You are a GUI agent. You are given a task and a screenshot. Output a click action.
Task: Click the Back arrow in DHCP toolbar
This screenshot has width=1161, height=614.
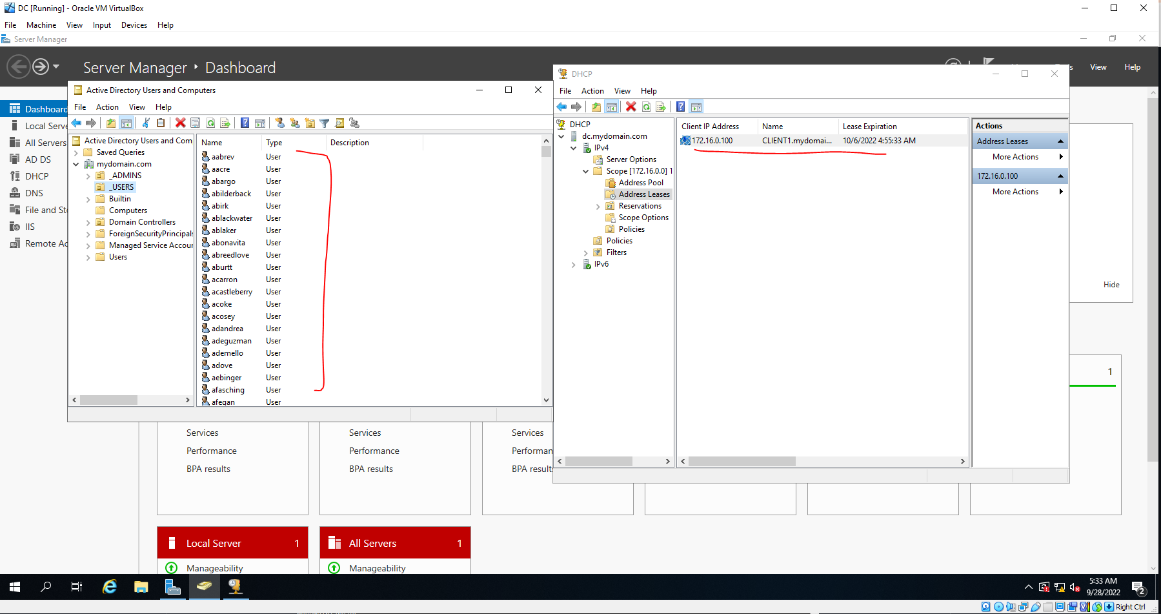(x=561, y=107)
